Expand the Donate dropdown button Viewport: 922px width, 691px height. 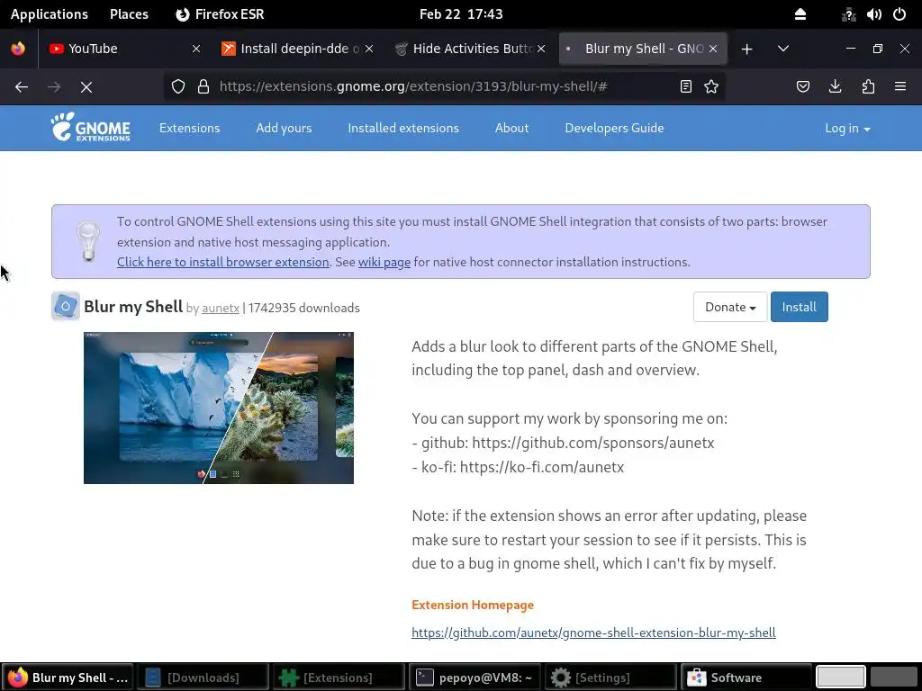pos(730,307)
